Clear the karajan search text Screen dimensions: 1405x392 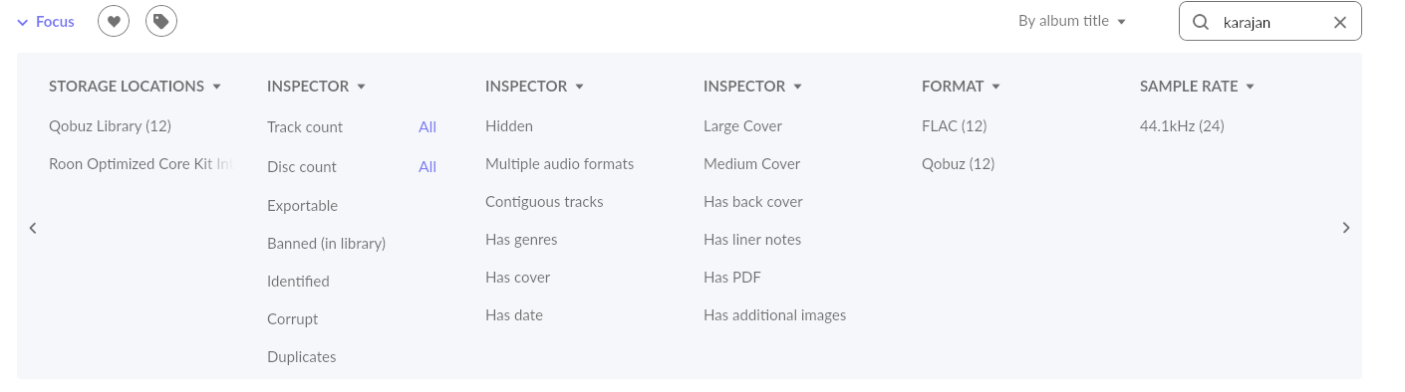(1340, 22)
